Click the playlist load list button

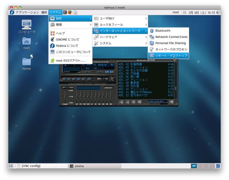pyautogui.click(x=171, y=102)
